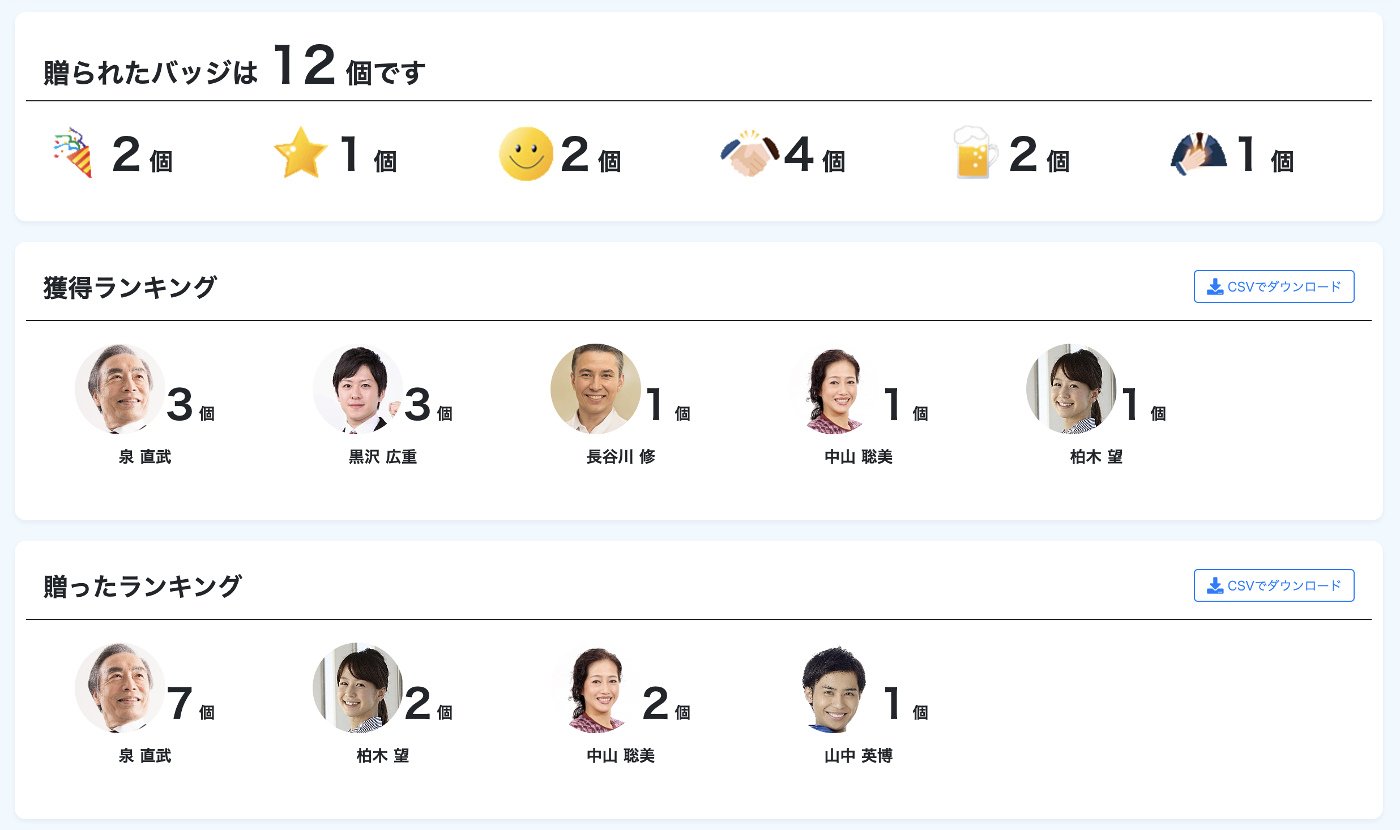Click download icon in 贈ったランキング CSV button

coord(1215,585)
